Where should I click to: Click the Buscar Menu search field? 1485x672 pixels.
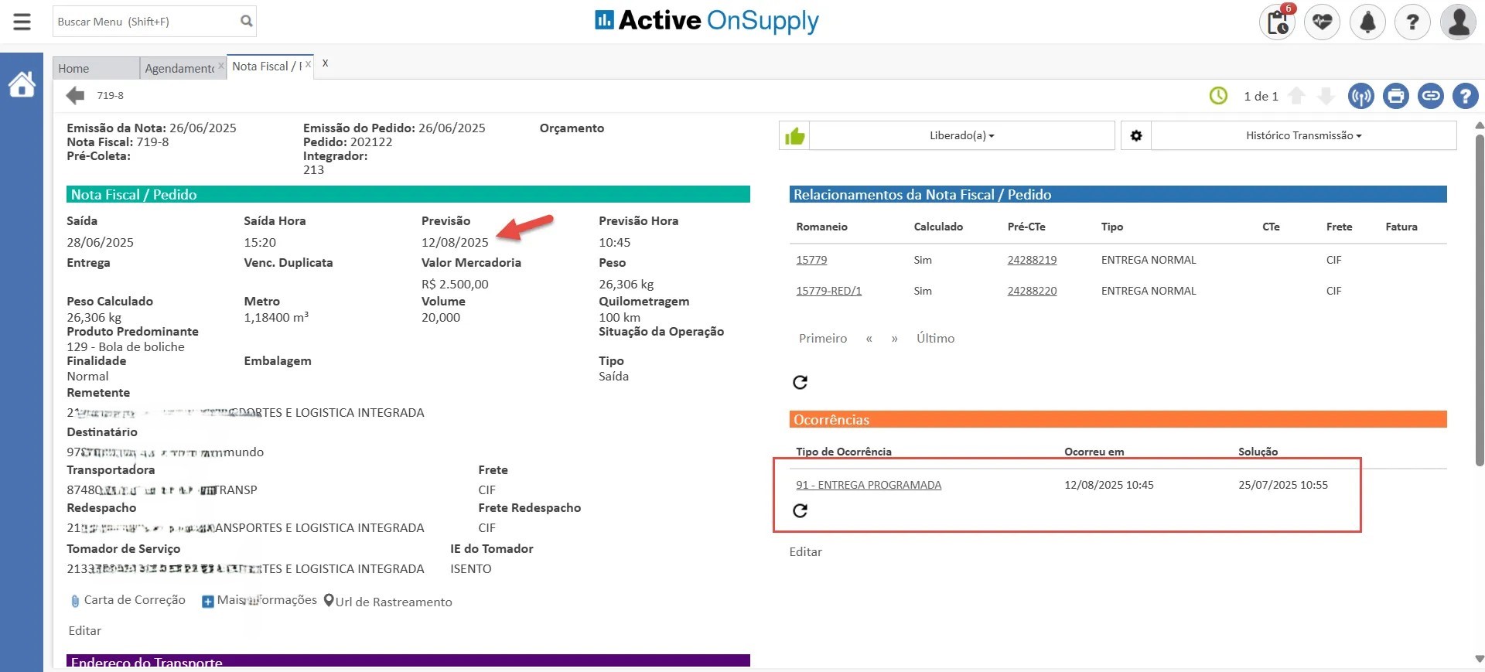145,22
